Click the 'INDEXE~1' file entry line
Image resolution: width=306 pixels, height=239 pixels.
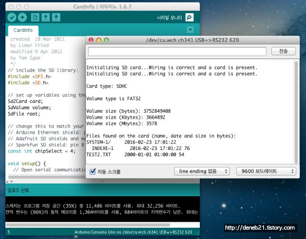pyautogui.click(x=141, y=148)
